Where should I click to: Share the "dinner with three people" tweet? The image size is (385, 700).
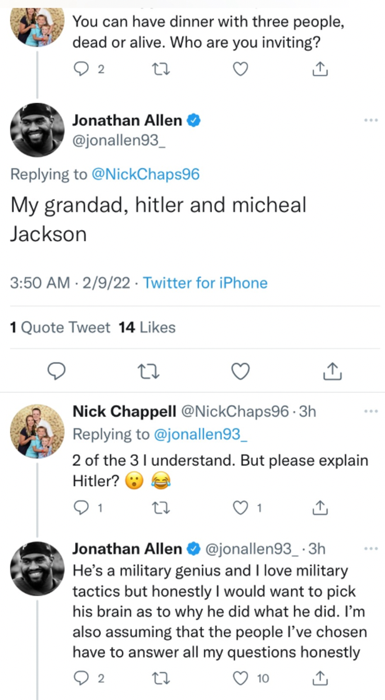(x=320, y=69)
